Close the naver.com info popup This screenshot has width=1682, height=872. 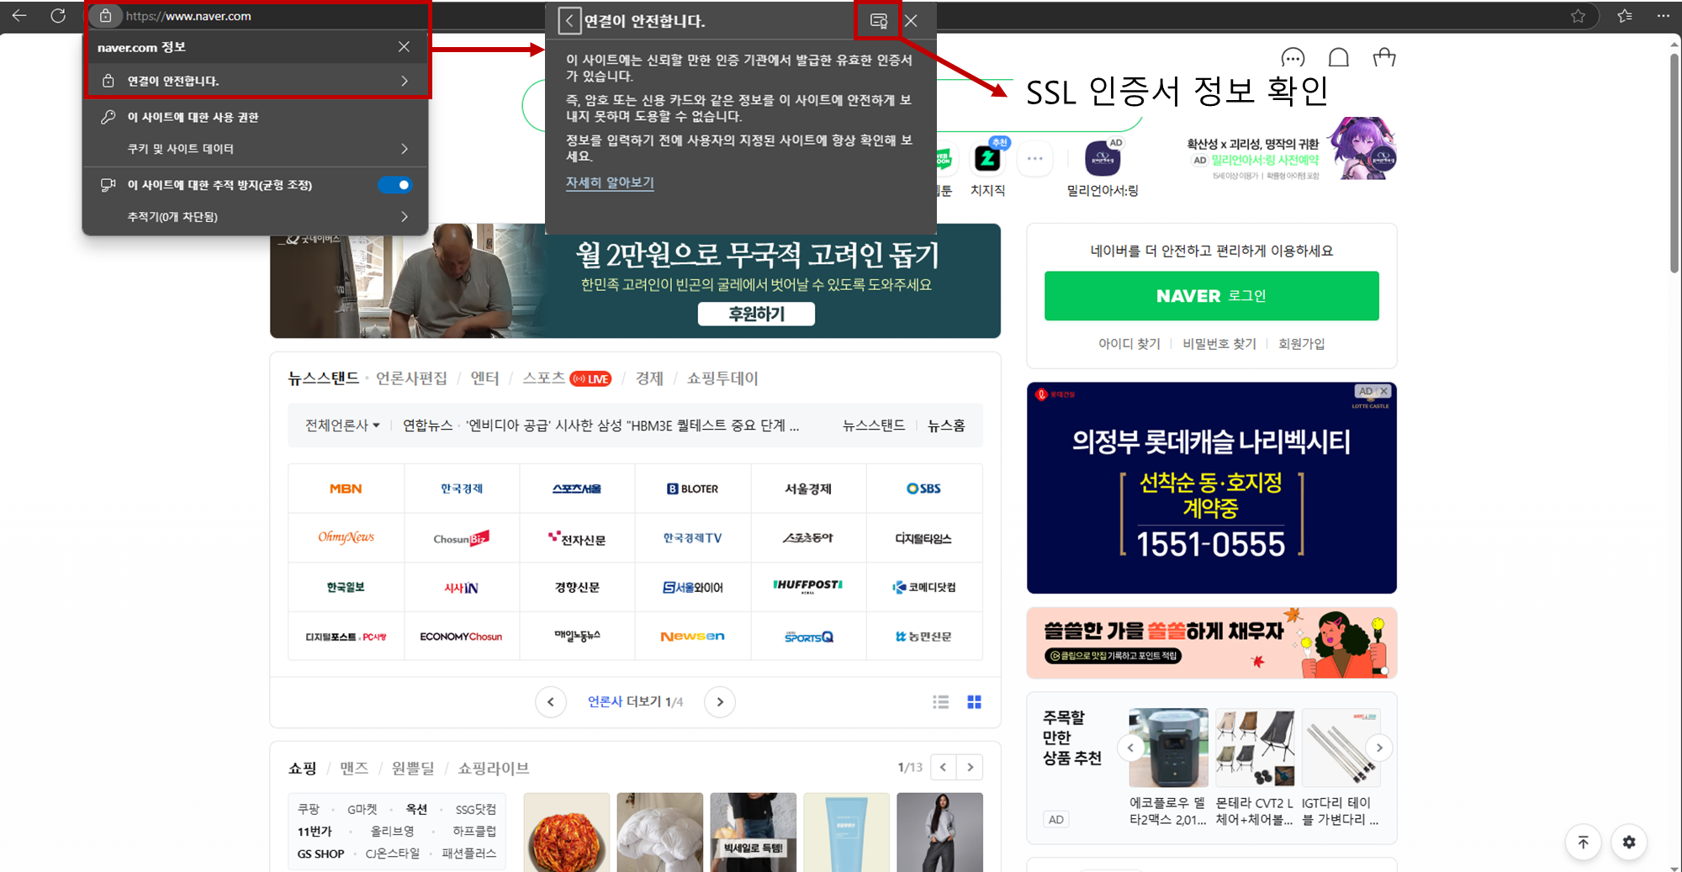(404, 47)
